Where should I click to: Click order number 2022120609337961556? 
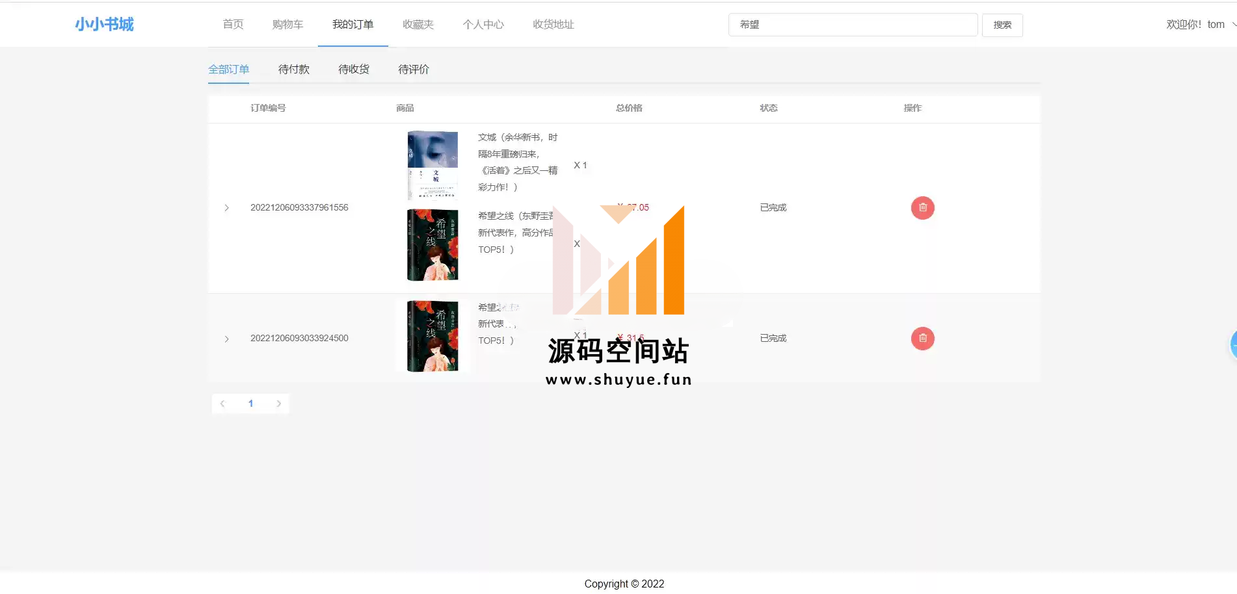point(299,208)
